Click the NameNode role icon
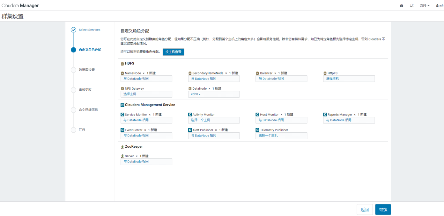Viewport: 444px width, 216px height. tap(122, 73)
